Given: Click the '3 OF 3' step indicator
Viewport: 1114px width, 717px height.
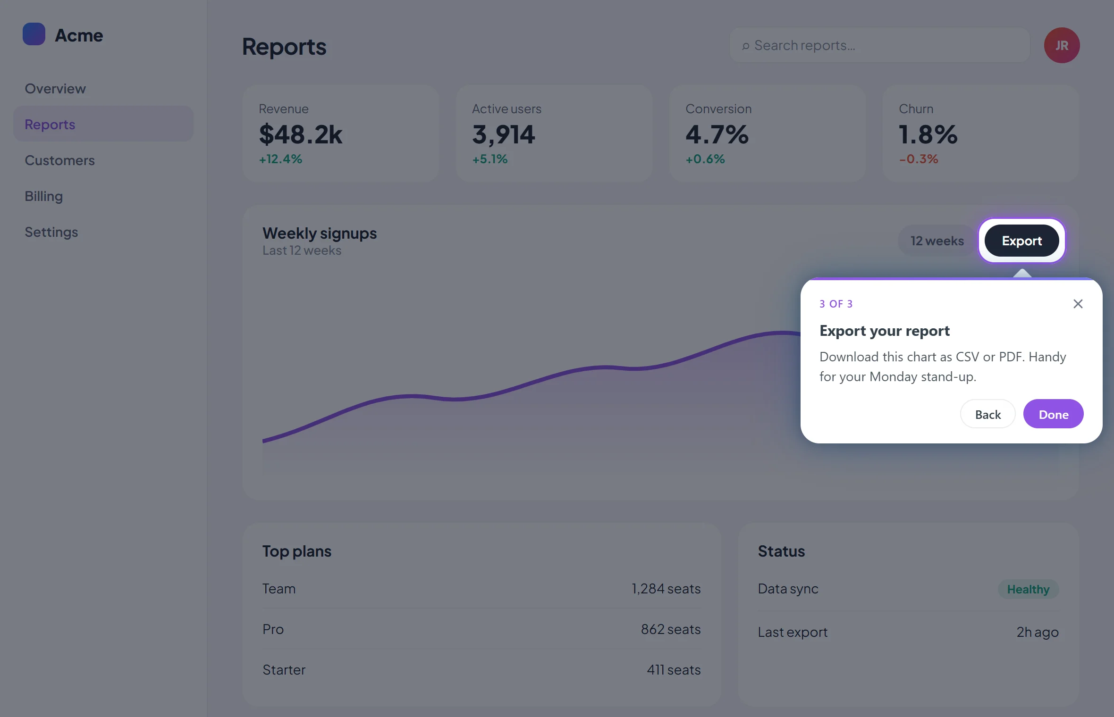Looking at the screenshot, I should point(836,304).
